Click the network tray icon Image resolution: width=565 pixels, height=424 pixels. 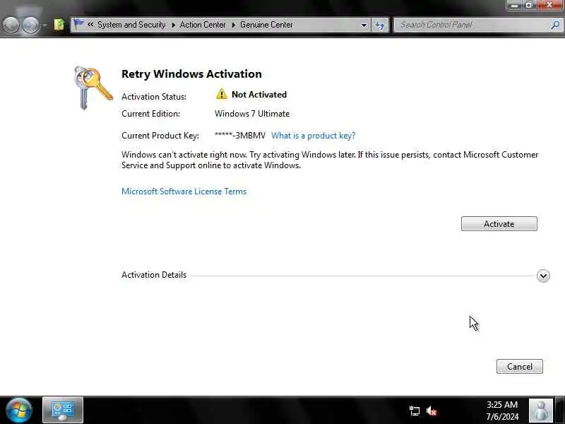(x=415, y=411)
